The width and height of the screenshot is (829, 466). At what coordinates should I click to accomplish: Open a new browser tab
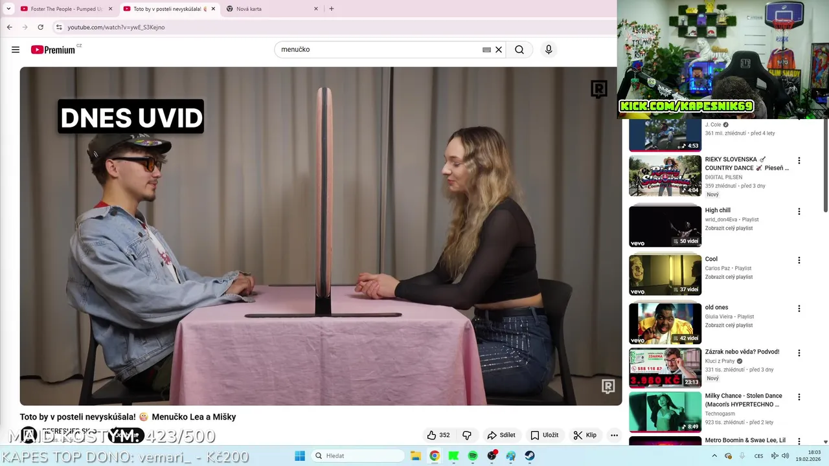(x=332, y=9)
